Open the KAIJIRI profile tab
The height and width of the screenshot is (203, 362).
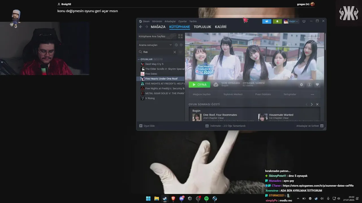tap(221, 27)
